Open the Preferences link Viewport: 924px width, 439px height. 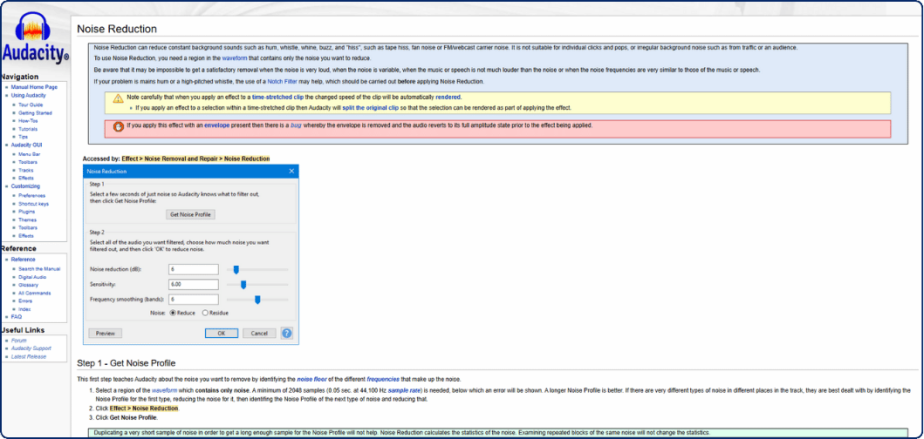[x=31, y=195]
